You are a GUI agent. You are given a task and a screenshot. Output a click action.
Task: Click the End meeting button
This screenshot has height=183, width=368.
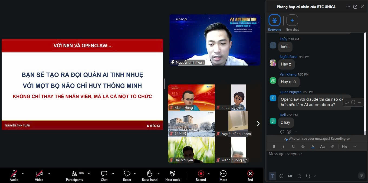coord(250,175)
